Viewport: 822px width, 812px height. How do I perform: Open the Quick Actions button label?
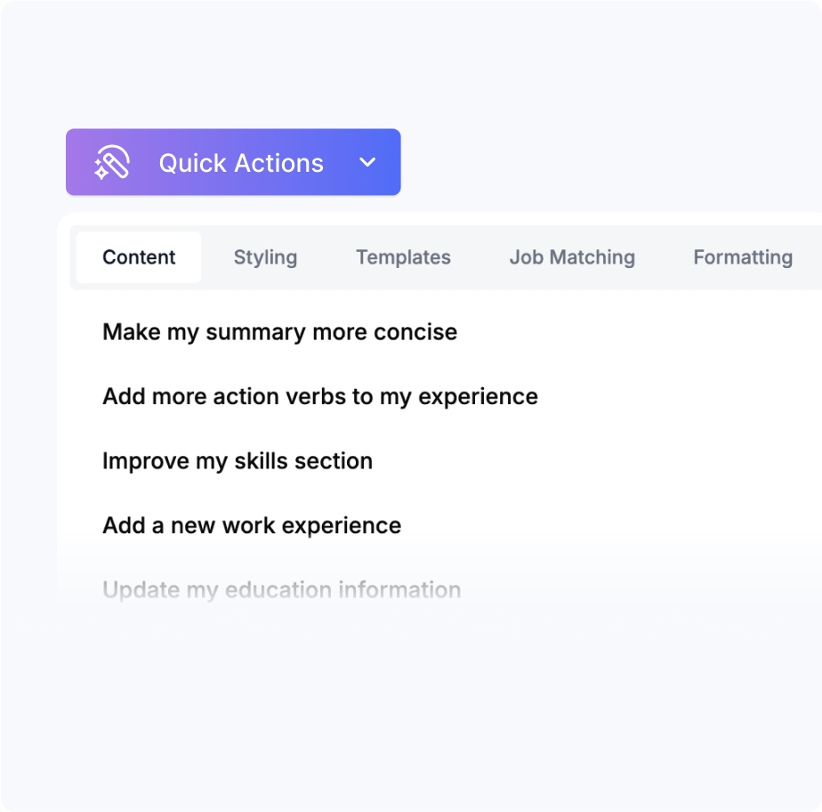click(241, 163)
